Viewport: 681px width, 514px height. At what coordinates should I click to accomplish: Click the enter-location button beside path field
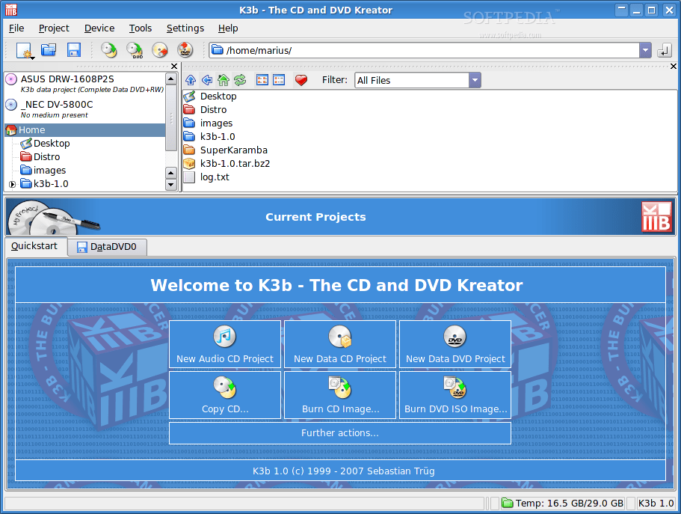tap(665, 50)
